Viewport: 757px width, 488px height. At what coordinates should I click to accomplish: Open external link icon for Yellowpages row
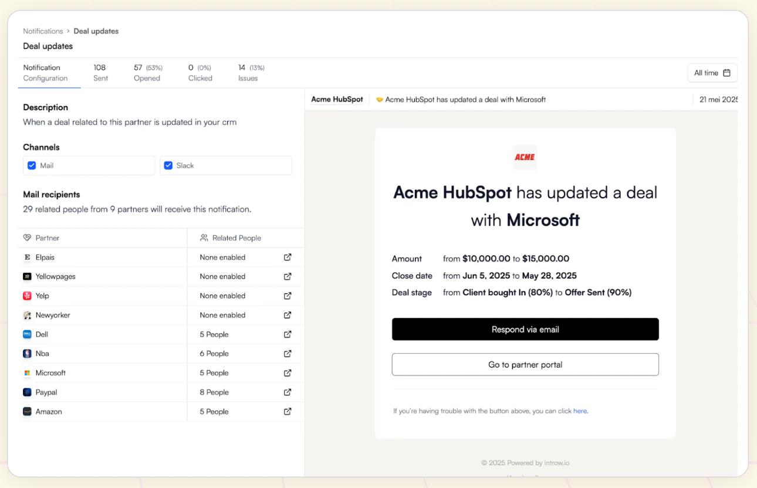coord(288,276)
